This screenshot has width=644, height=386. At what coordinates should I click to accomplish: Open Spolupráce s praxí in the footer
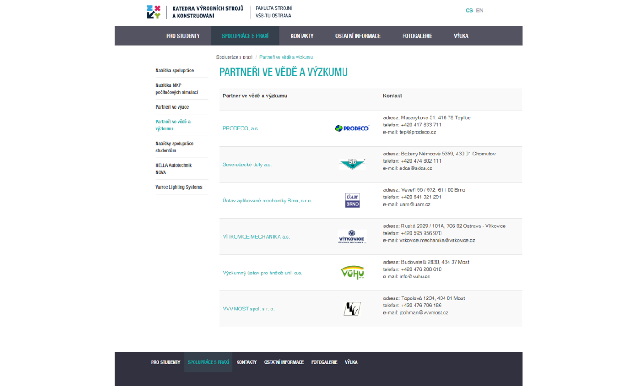click(208, 362)
